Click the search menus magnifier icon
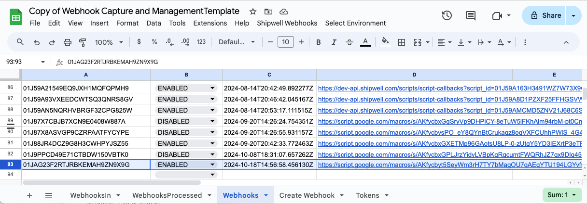The image size is (587, 204). [20, 42]
